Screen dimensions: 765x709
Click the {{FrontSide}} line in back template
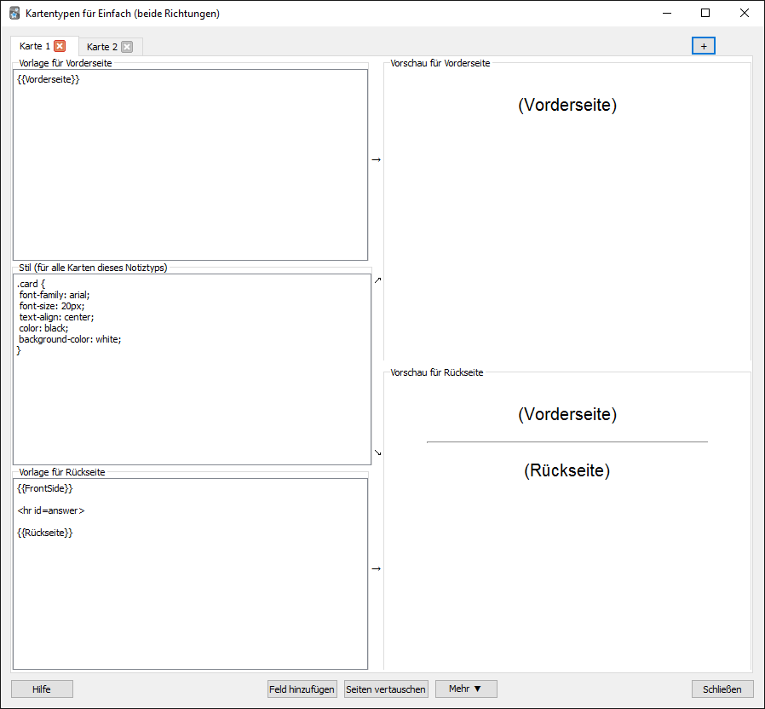(45, 488)
